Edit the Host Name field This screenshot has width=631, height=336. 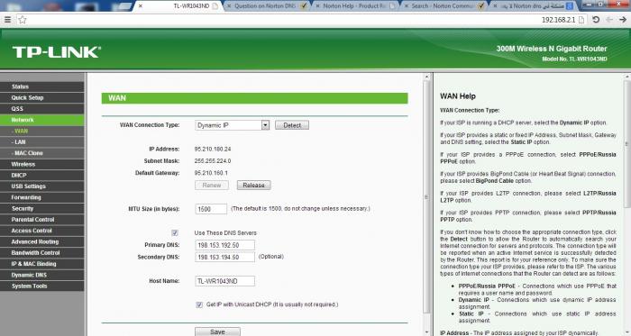pyautogui.click(x=224, y=281)
